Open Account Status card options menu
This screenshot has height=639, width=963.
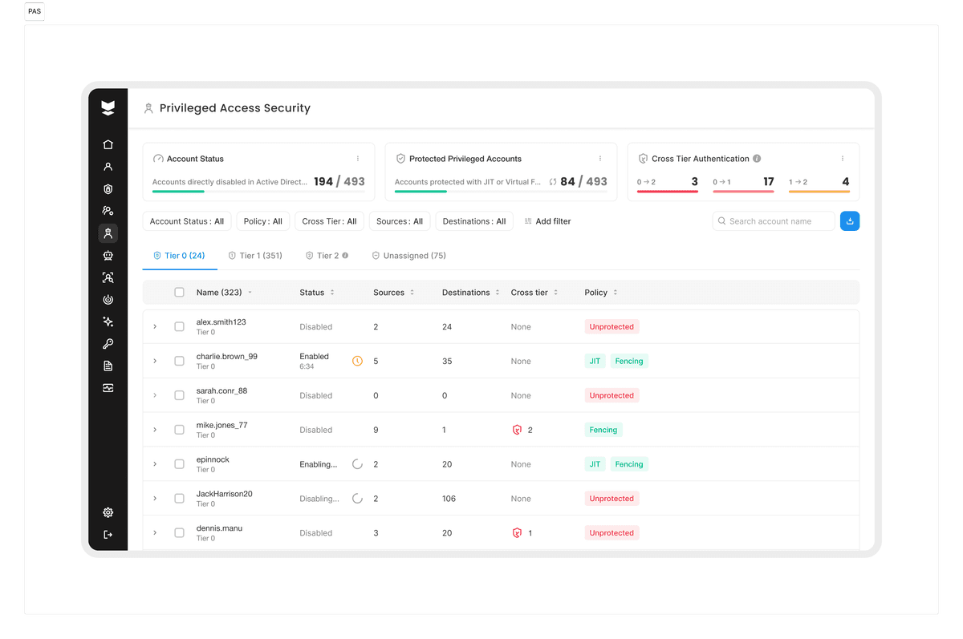(358, 159)
